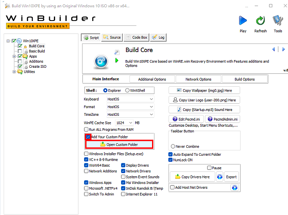
Task: Enable Run ALL Programs From RAM
Action: click(86, 129)
